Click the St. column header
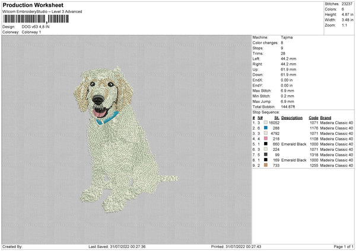Screen dimensions: 356x251 coord(276,117)
